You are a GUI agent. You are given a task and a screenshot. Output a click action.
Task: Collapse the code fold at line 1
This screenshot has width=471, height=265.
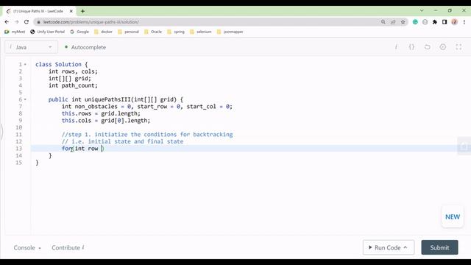(x=25, y=64)
